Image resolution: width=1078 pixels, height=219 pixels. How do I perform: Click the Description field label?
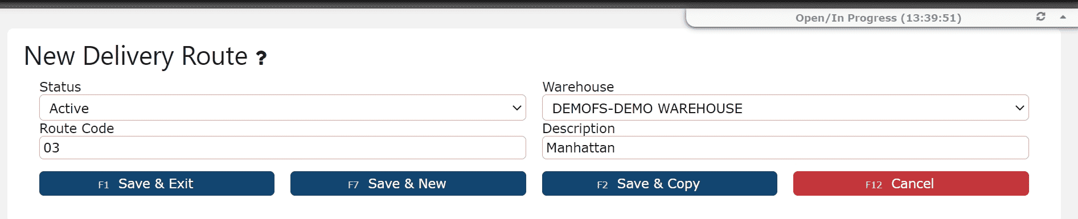point(579,129)
